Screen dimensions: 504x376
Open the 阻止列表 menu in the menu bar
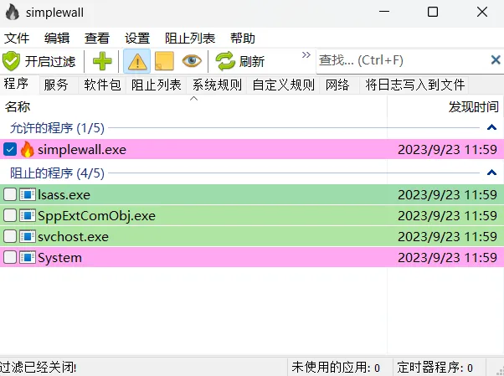click(190, 39)
